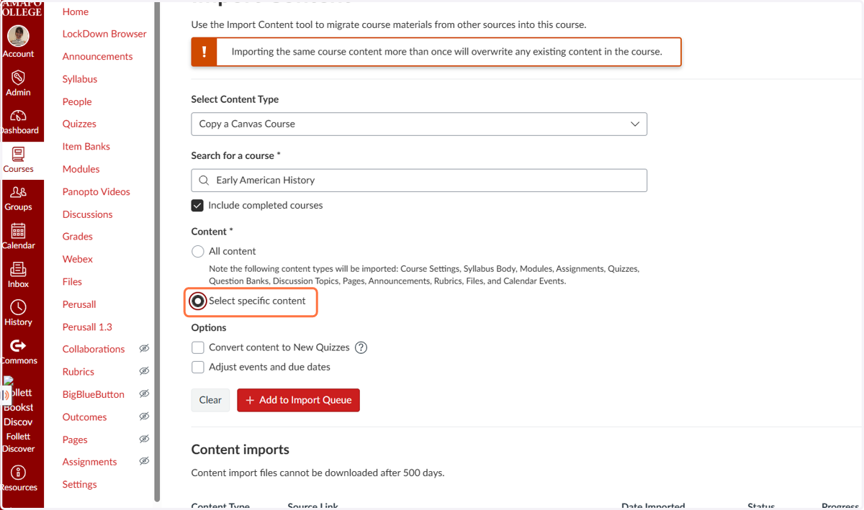Click Add to Import Queue button
Viewport: 864px width, 510px height.
(298, 400)
